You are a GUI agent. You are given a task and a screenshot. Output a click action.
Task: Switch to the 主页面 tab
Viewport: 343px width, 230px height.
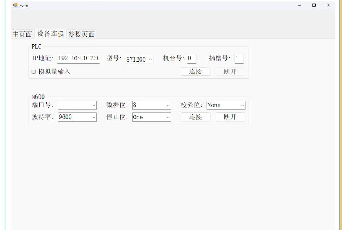pyautogui.click(x=22, y=34)
